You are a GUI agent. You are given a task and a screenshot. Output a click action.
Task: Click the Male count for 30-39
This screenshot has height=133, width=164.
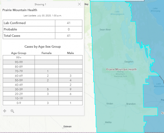70,89
